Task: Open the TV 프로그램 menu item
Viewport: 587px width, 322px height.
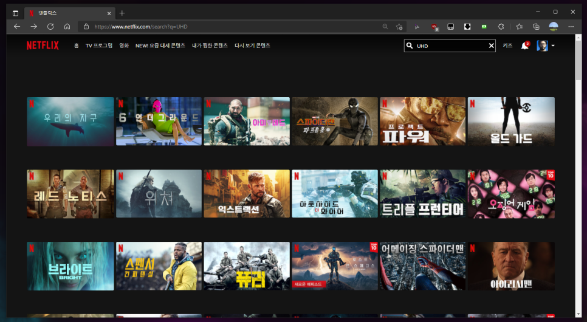Action: coord(99,46)
